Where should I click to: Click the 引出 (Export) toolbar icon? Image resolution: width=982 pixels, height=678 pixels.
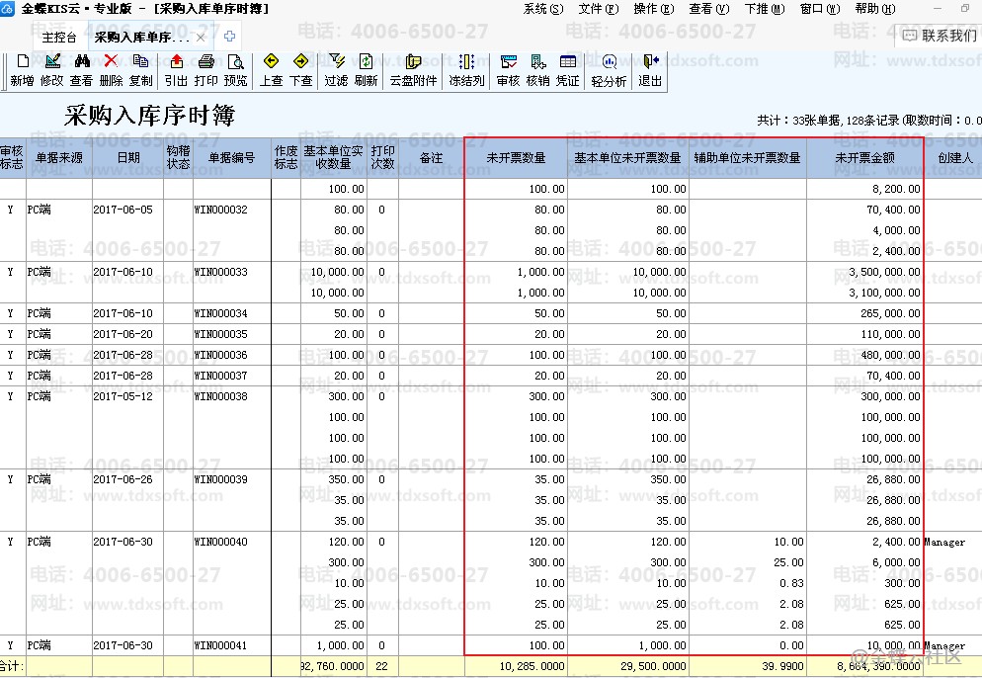click(x=177, y=61)
